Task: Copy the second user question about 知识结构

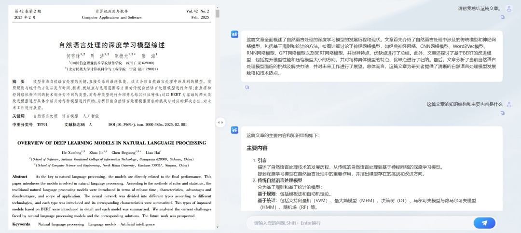Action: (502, 113)
